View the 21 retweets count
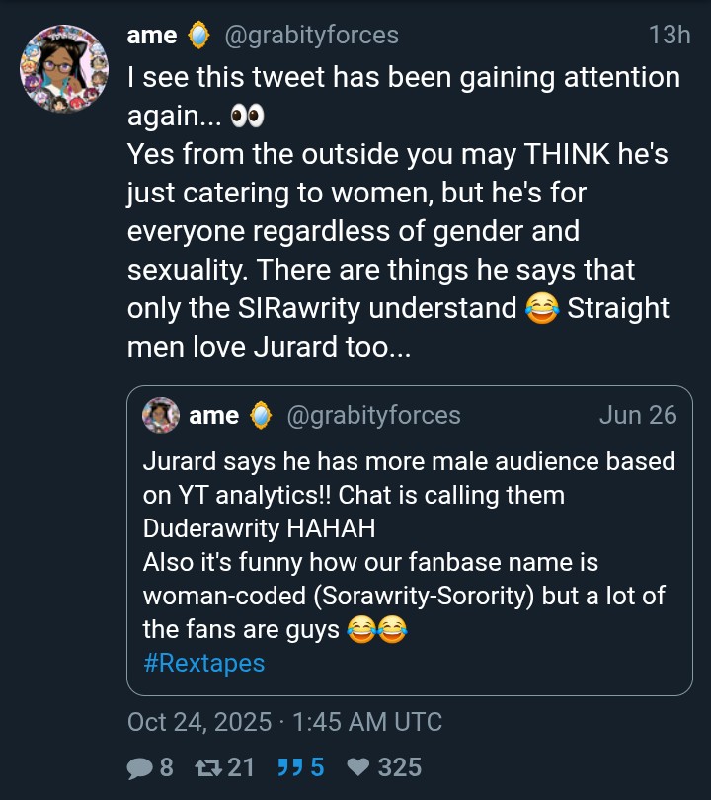Image resolution: width=711 pixels, height=800 pixels. click(x=242, y=767)
